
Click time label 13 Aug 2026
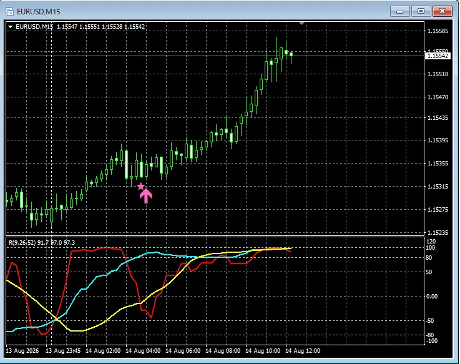22,350
